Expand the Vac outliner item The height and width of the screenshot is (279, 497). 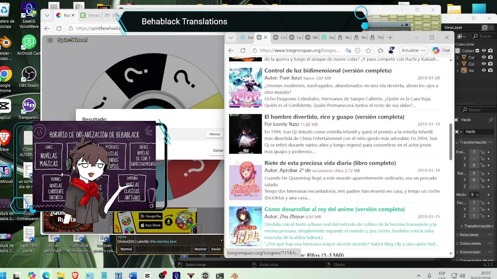457,71
